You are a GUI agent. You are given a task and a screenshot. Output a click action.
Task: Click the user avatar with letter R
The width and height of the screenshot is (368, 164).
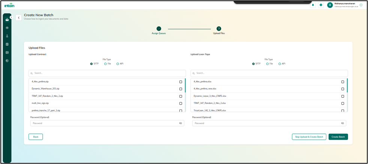pos(330,5)
